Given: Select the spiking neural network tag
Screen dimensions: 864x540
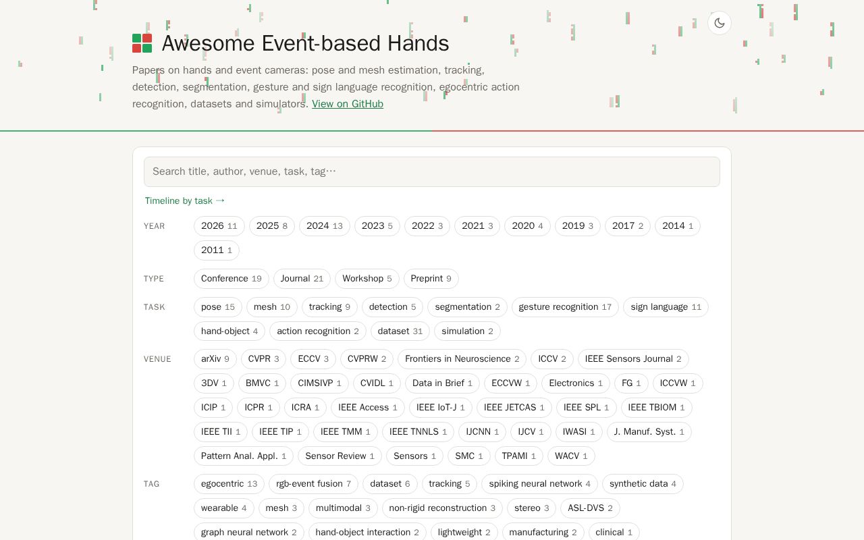Looking at the screenshot, I should 540,484.
